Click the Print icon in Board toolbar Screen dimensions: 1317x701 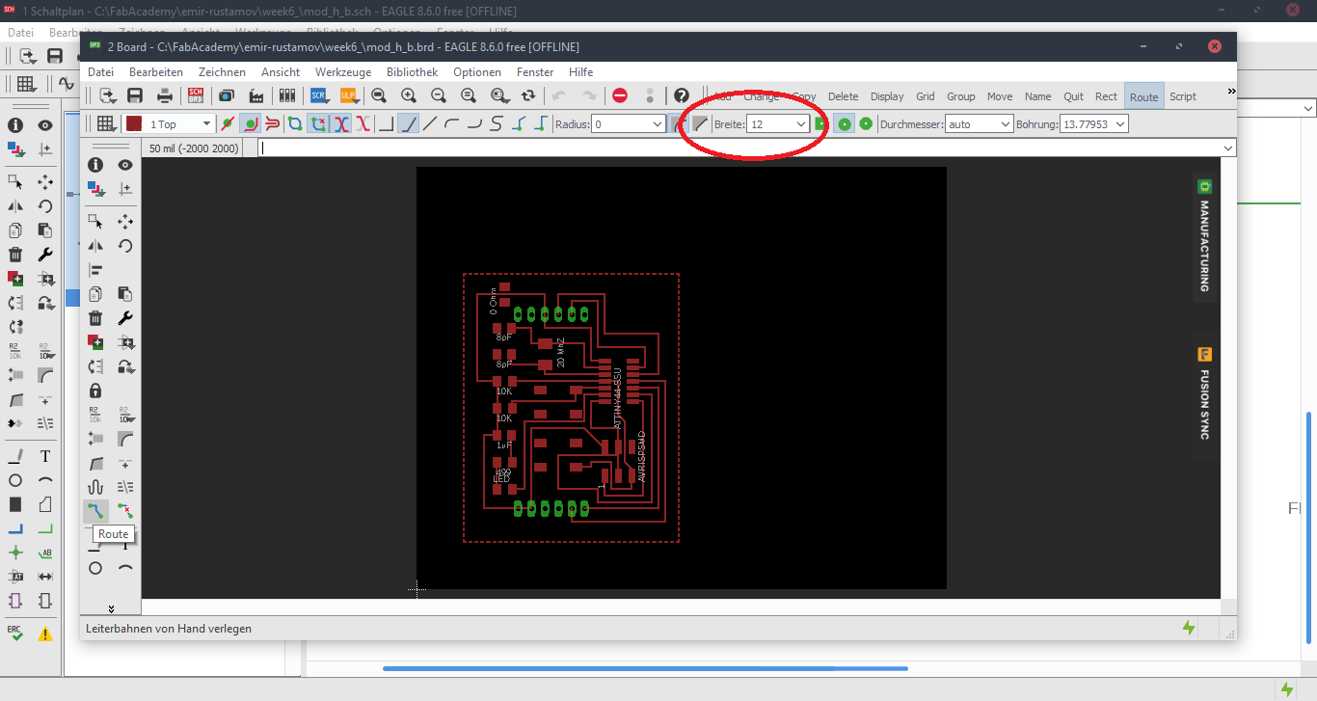point(165,95)
